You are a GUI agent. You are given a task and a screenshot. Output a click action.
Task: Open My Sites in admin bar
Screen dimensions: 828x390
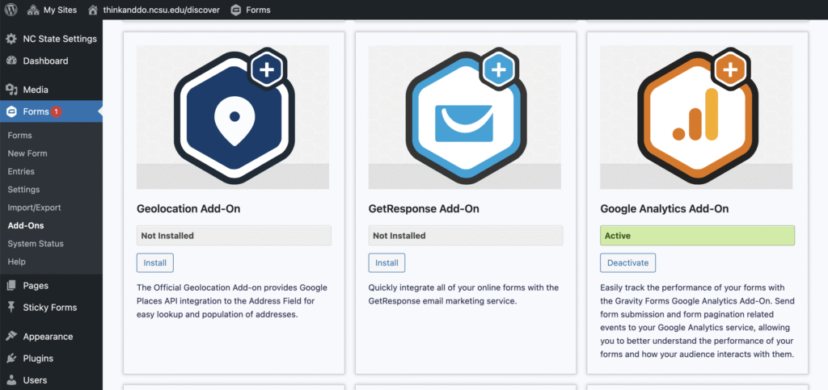[53, 10]
